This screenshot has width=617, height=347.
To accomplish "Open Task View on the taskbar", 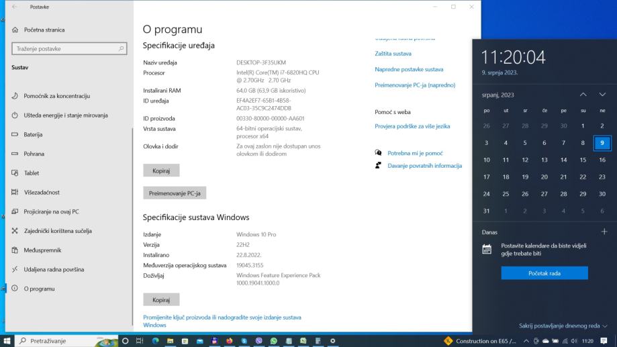I will [140, 341].
